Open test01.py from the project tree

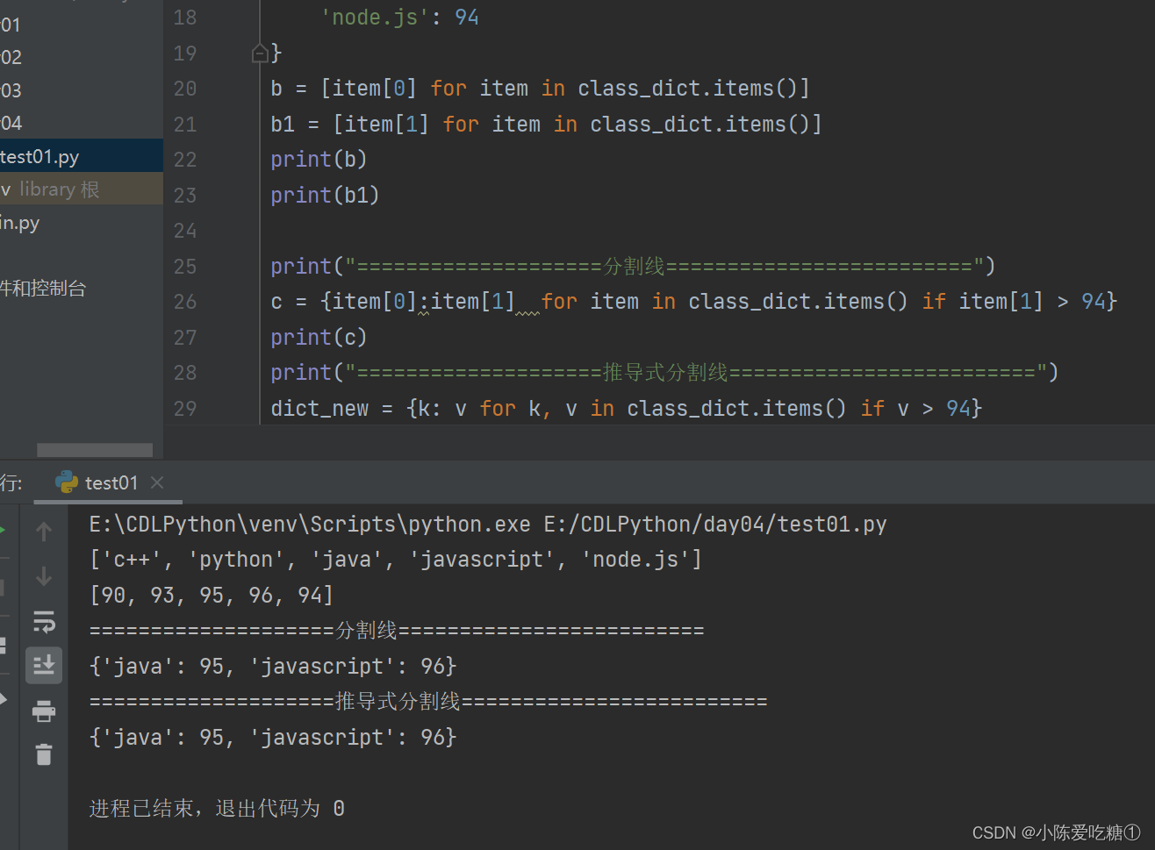[x=39, y=155]
